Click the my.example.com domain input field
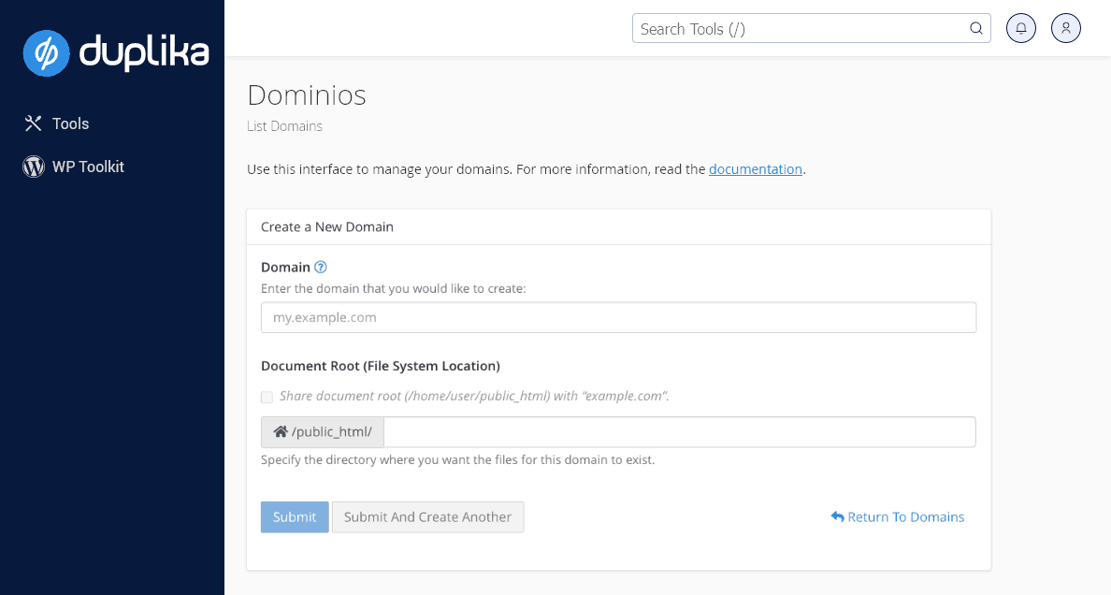This screenshot has height=595, width=1111. point(618,317)
